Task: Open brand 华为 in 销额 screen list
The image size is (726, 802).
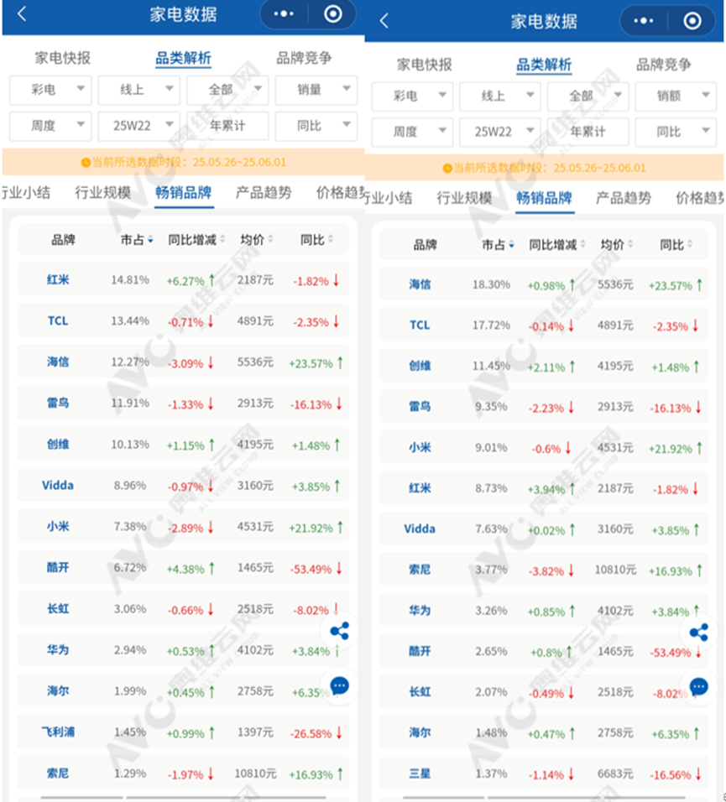Action: (x=420, y=611)
